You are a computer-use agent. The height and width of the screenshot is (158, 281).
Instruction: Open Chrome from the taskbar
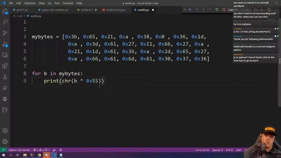click(x=39, y=155)
